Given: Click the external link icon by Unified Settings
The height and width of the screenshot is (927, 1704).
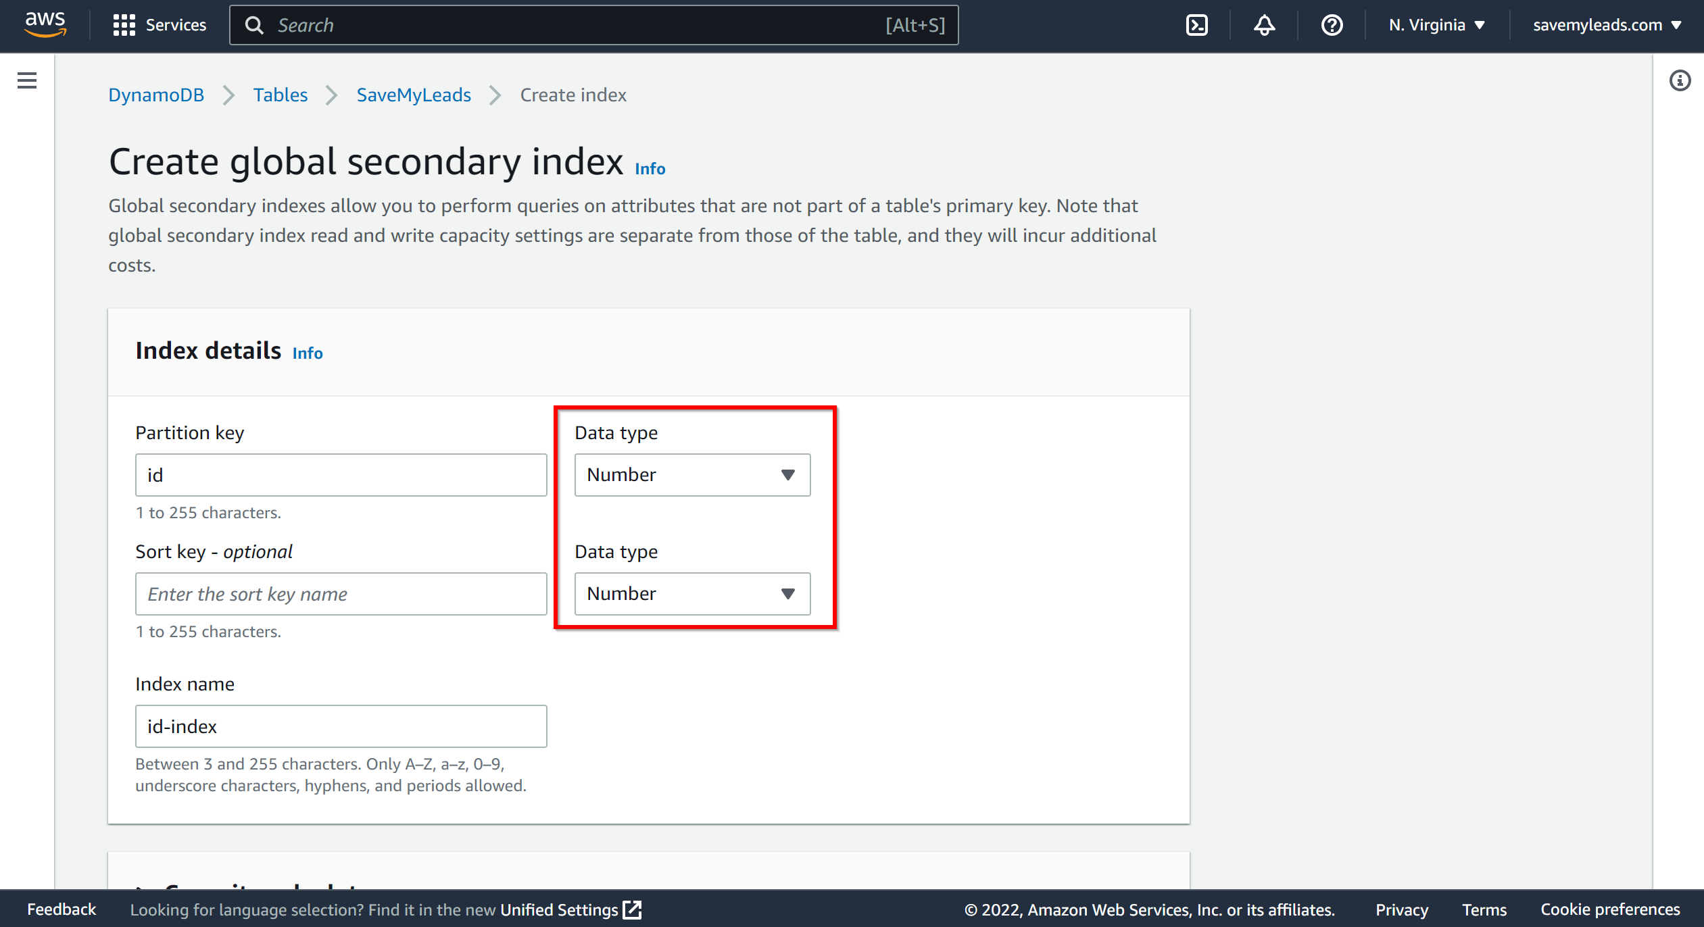Looking at the screenshot, I should (632, 909).
